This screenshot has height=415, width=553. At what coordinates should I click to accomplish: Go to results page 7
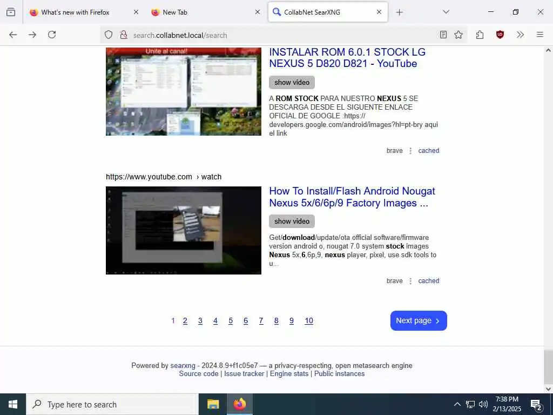coord(261,321)
